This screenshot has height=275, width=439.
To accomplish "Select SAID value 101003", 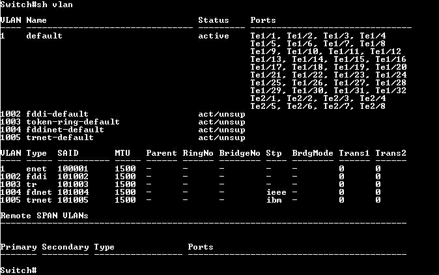I will click(73, 184).
